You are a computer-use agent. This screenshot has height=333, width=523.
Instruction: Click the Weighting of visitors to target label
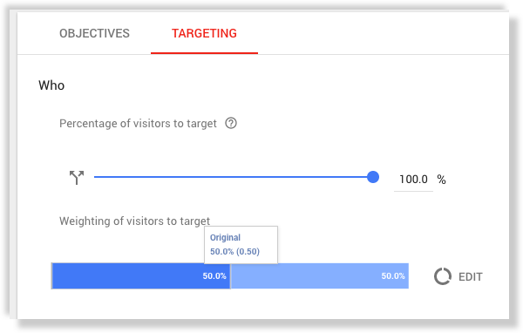click(135, 221)
